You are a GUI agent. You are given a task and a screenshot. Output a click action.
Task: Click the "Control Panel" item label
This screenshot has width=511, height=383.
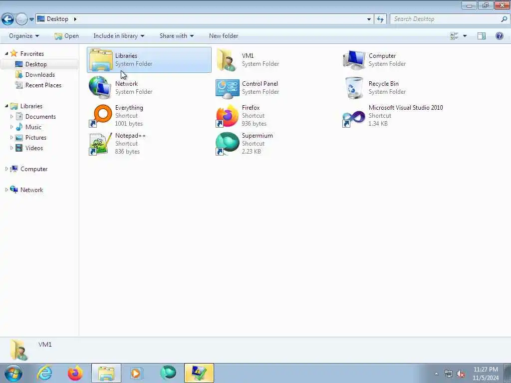tap(259, 83)
